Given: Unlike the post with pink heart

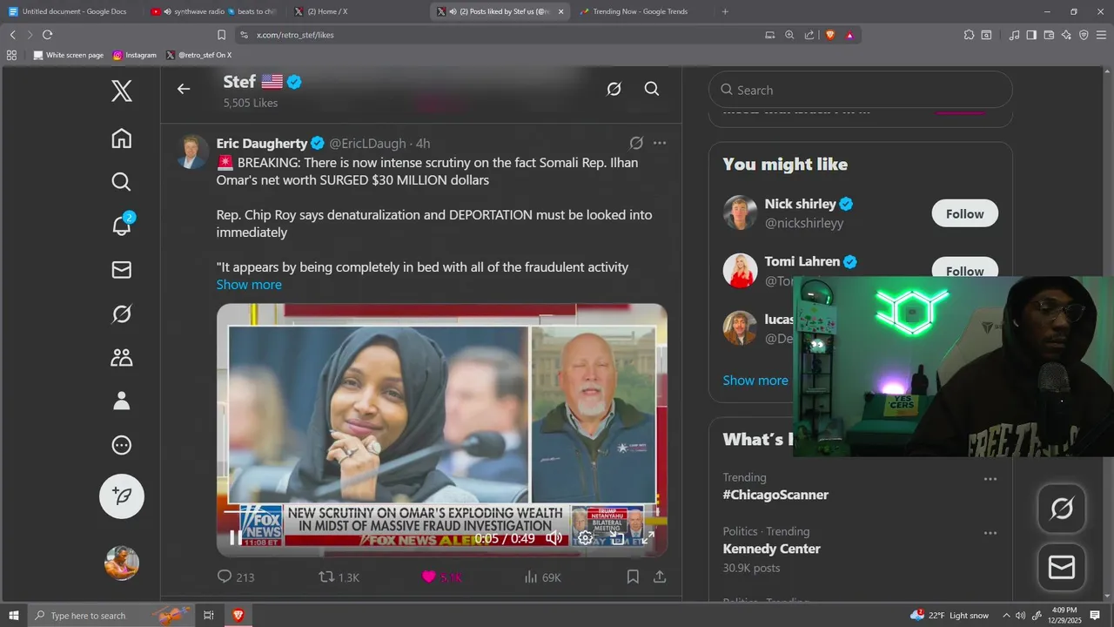Looking at the screenshot, I should pos(441,576).
